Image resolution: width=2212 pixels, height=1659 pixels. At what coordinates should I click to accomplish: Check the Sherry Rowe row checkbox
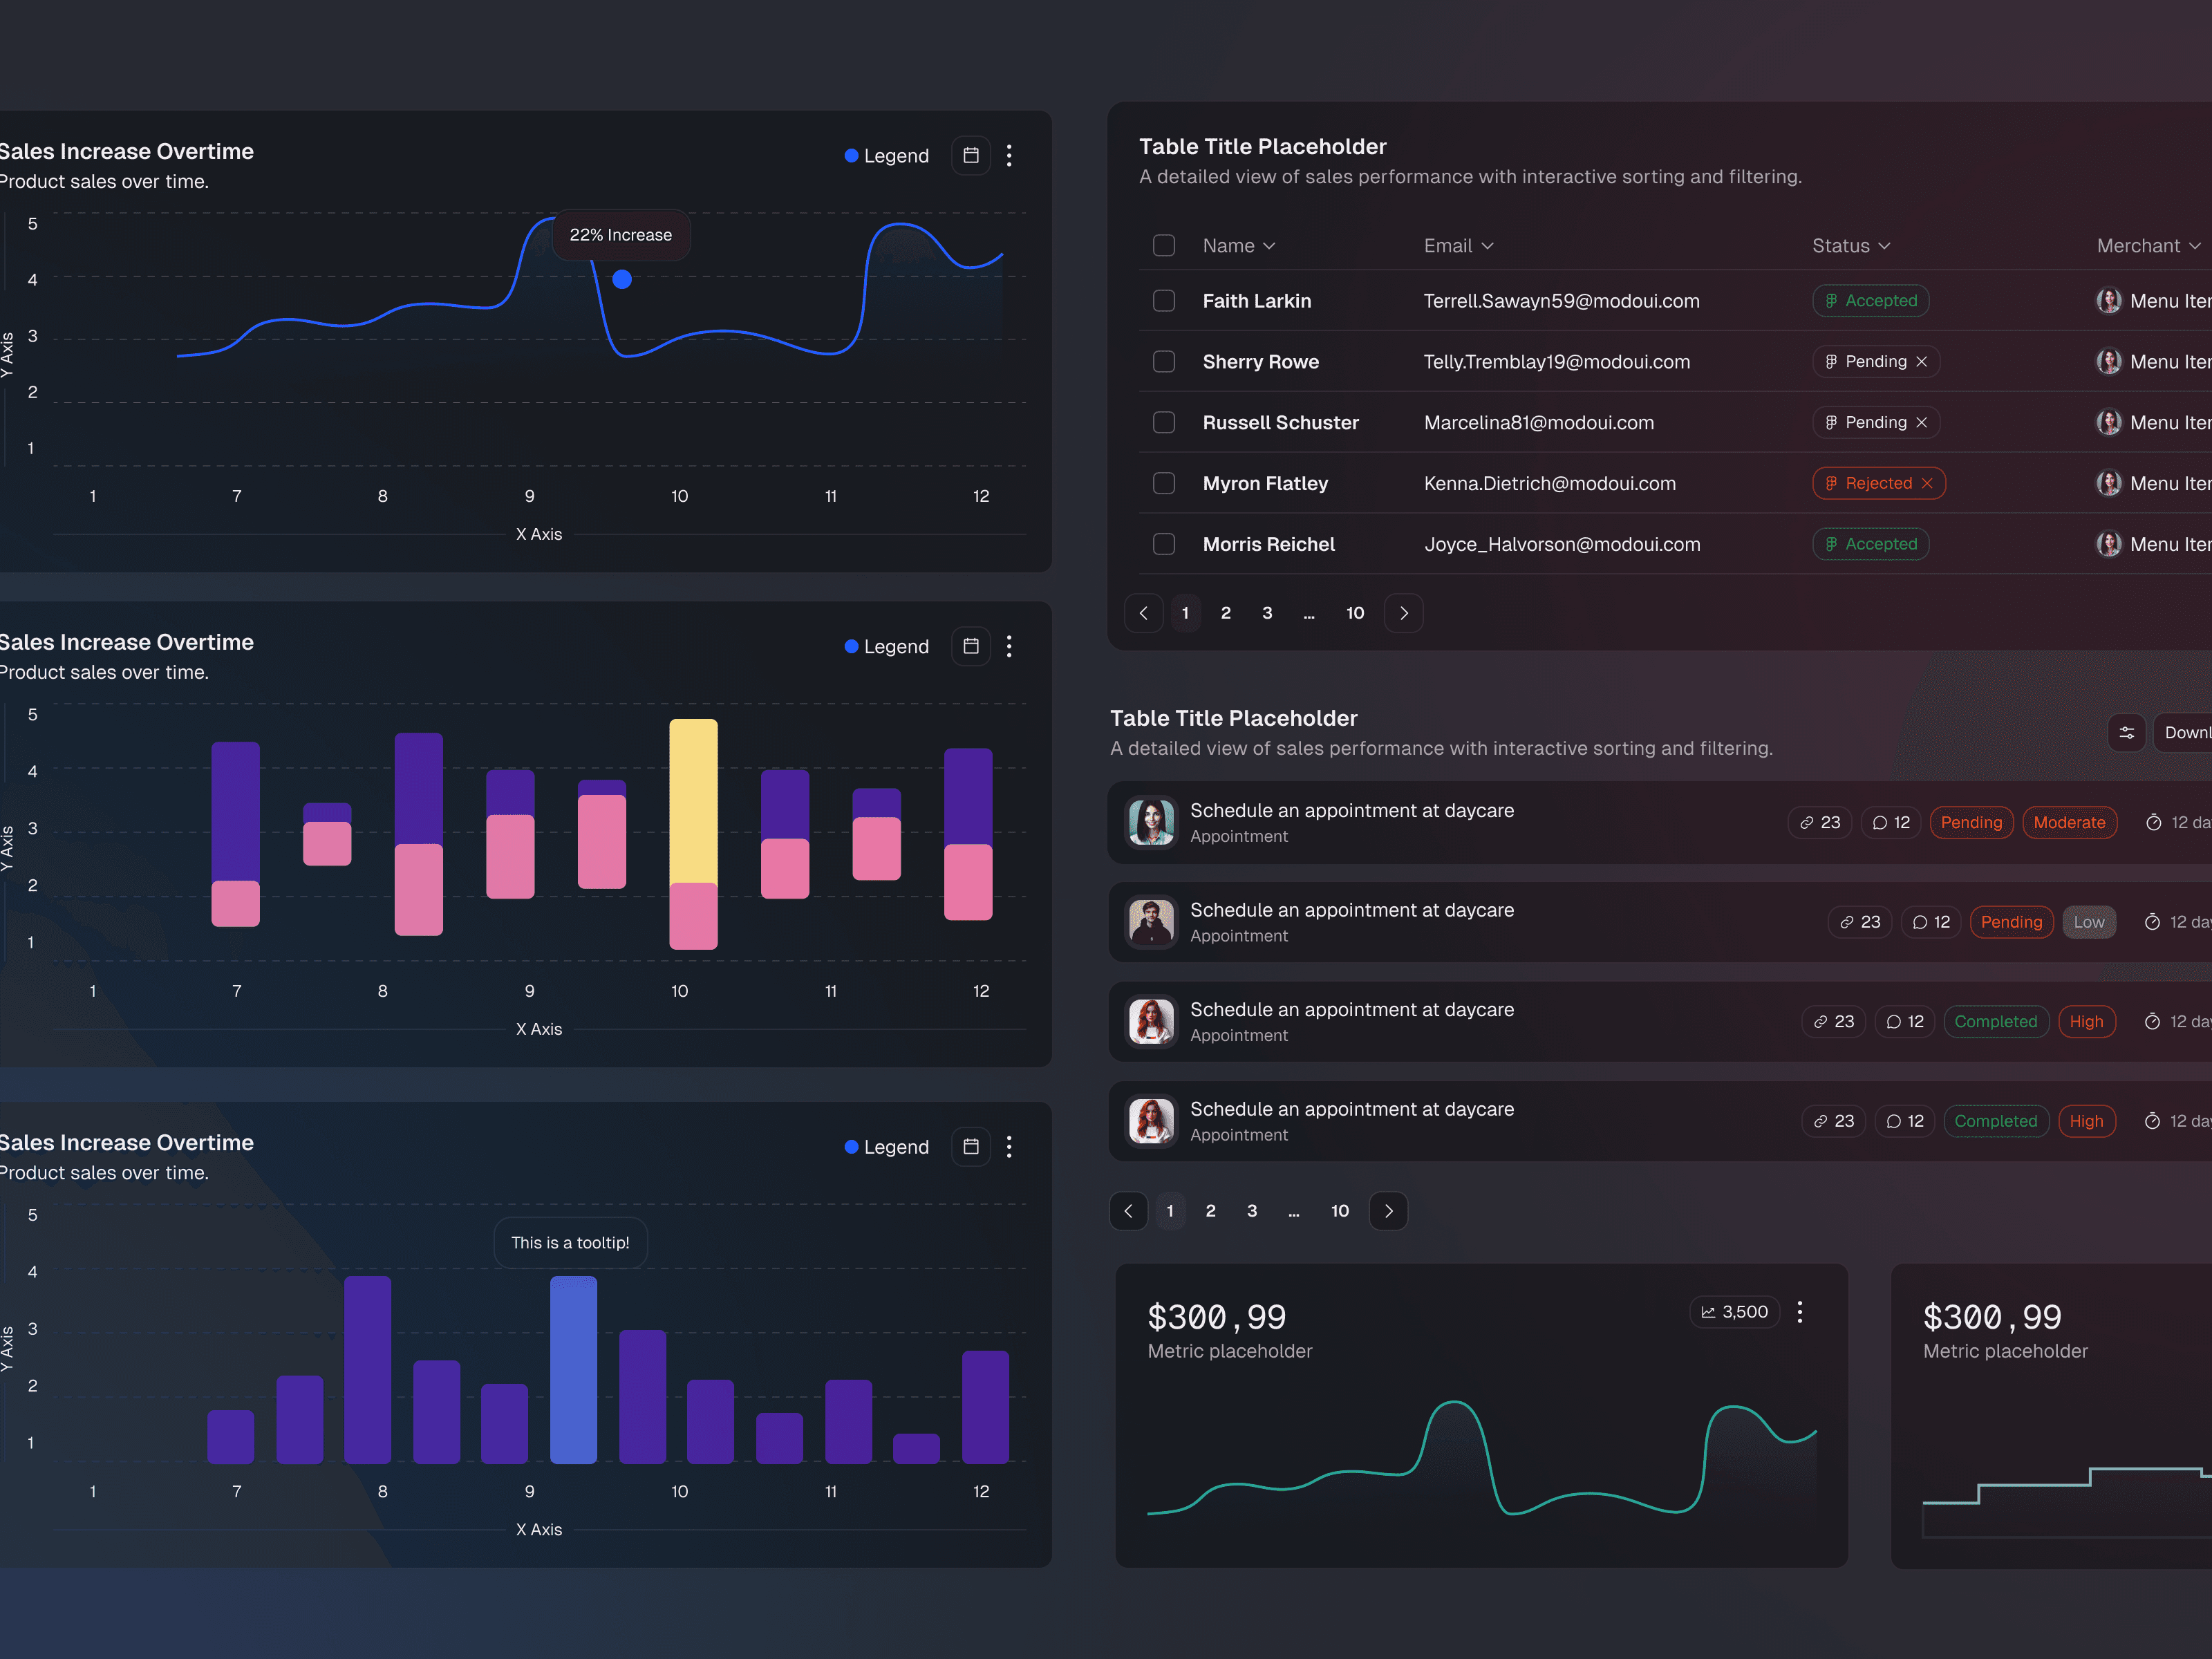(x=1164, y=362)
